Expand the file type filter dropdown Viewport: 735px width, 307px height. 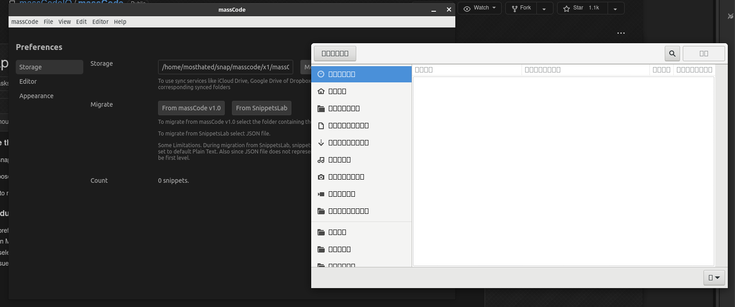coord(714,278)
